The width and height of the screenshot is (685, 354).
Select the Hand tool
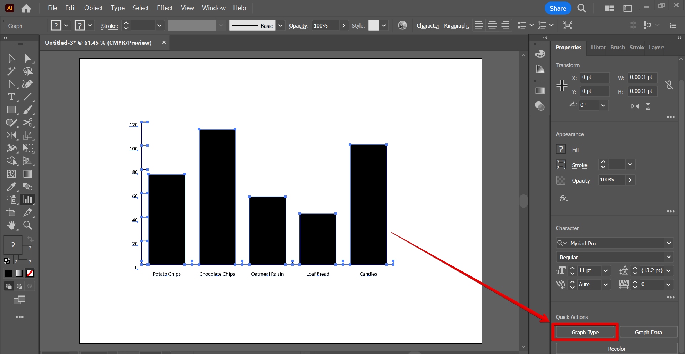click(11, 225)
